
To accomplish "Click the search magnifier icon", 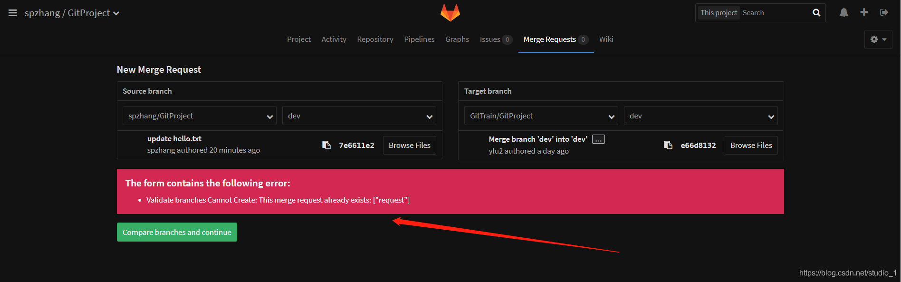I will click(816, 13).
